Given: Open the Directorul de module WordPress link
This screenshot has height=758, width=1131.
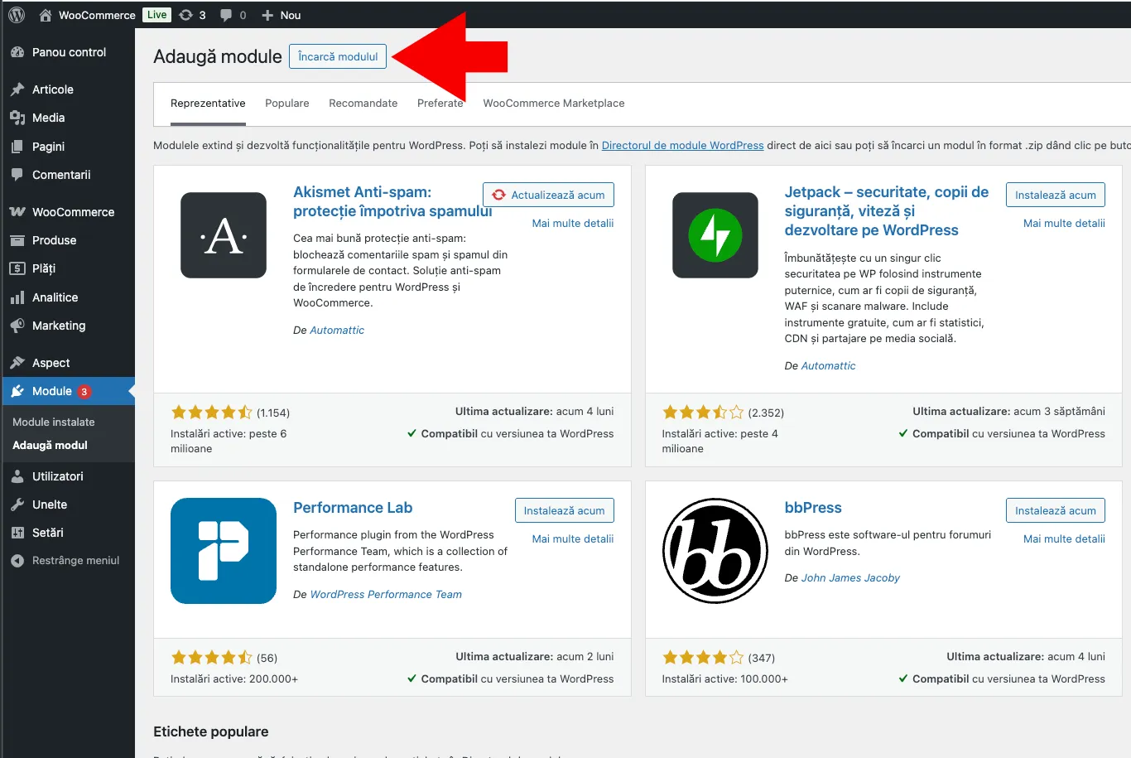Looking at the screenshot, I should point(683,145).
